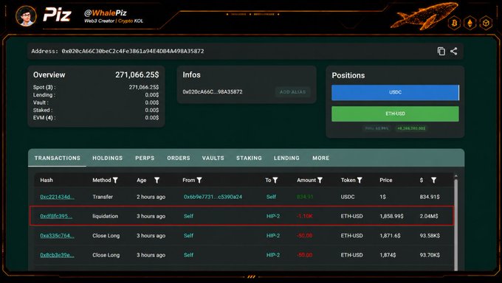Click the Overview total 271,066.25$
This screenshot has width=502, height=283.
click(137, 75)
